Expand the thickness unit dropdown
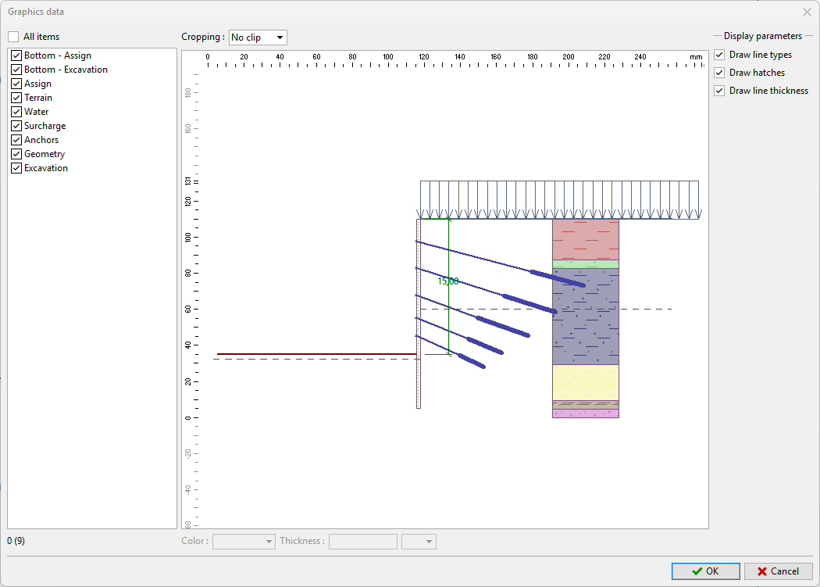 click(x=419, y=542)
